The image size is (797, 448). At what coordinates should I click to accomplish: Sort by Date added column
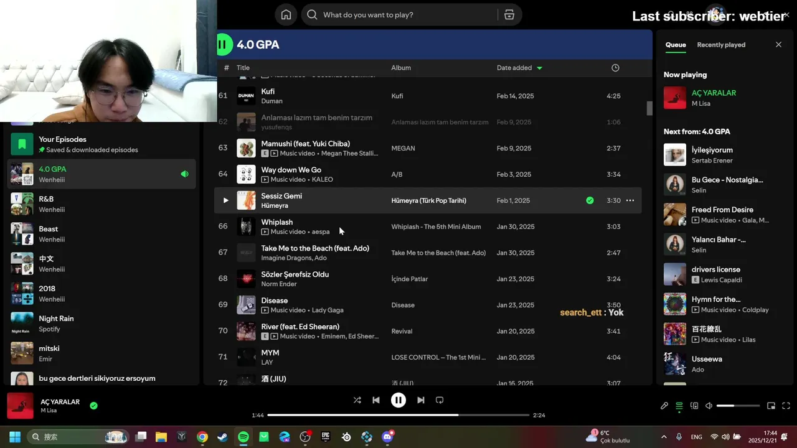(x=519, y=68)
